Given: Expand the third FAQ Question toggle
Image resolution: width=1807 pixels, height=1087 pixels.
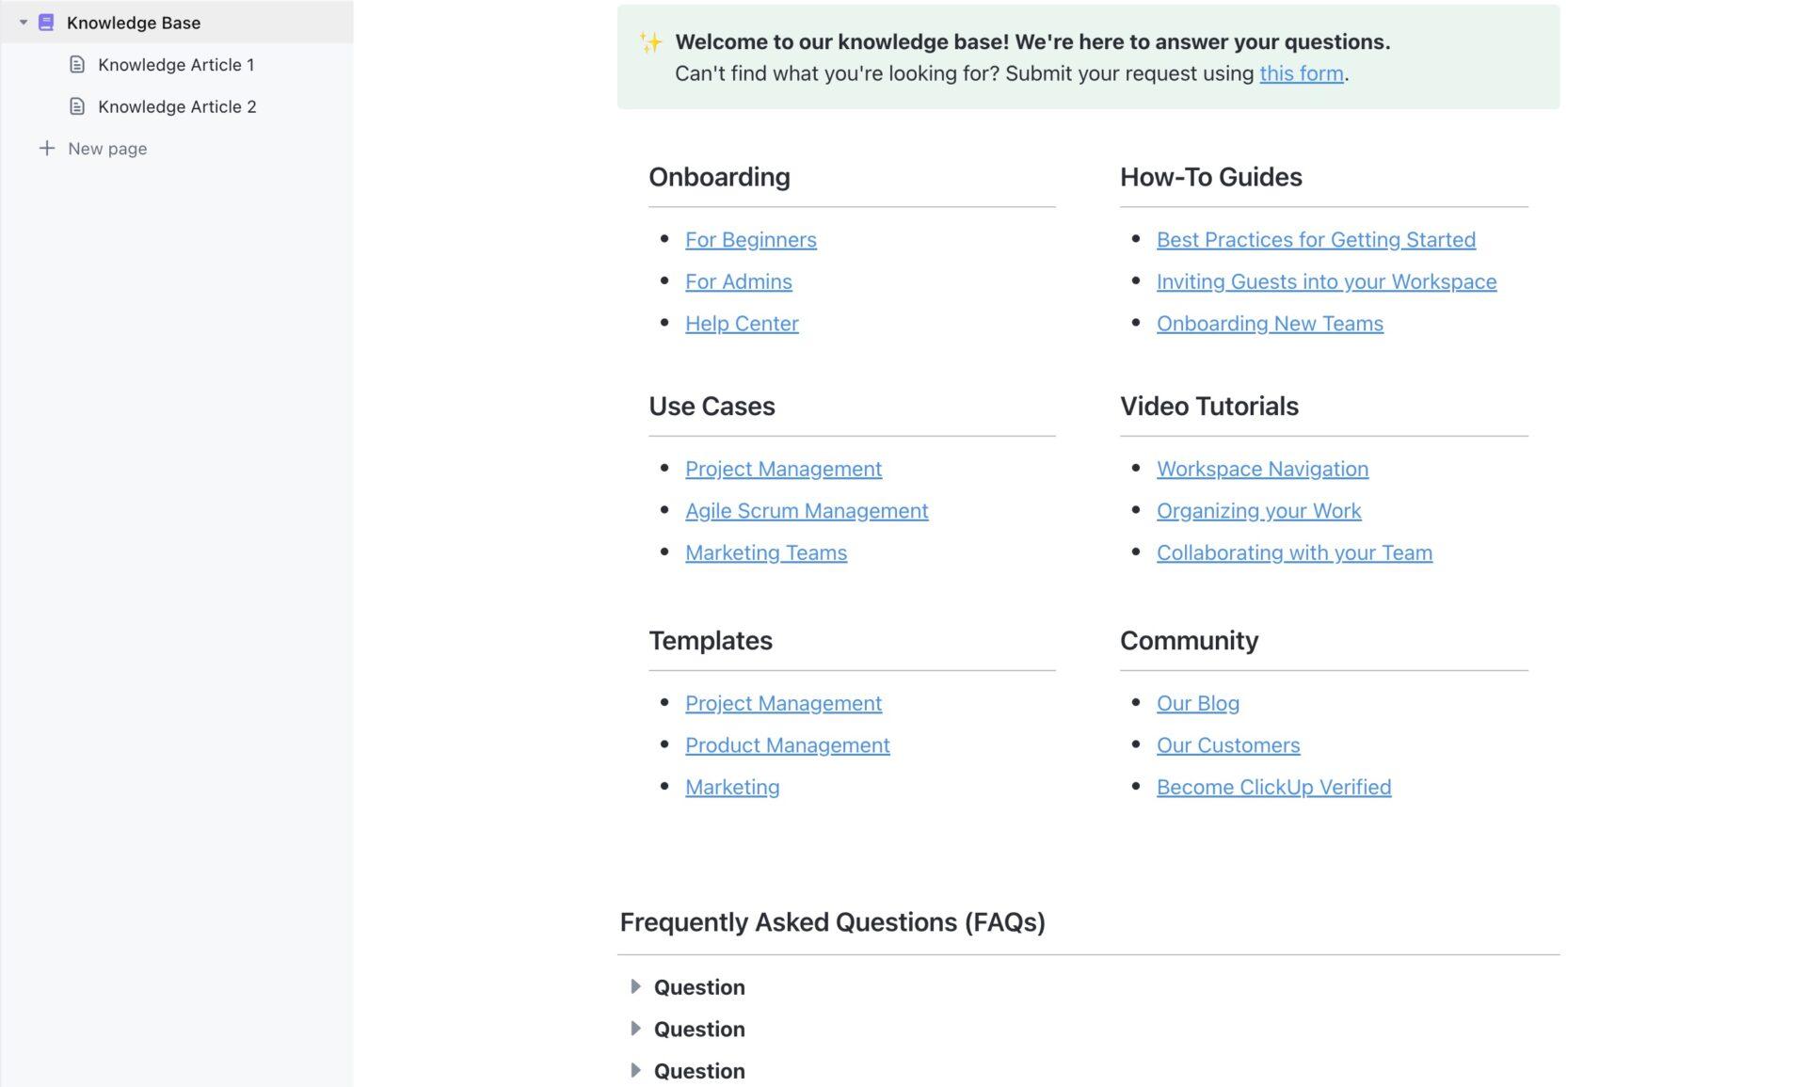Looking at the screenshot, I should (x=636, y=1070).
